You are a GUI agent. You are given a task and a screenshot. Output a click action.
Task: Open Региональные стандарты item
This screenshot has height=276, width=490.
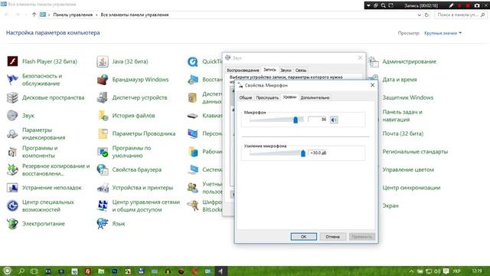(415, 152)
